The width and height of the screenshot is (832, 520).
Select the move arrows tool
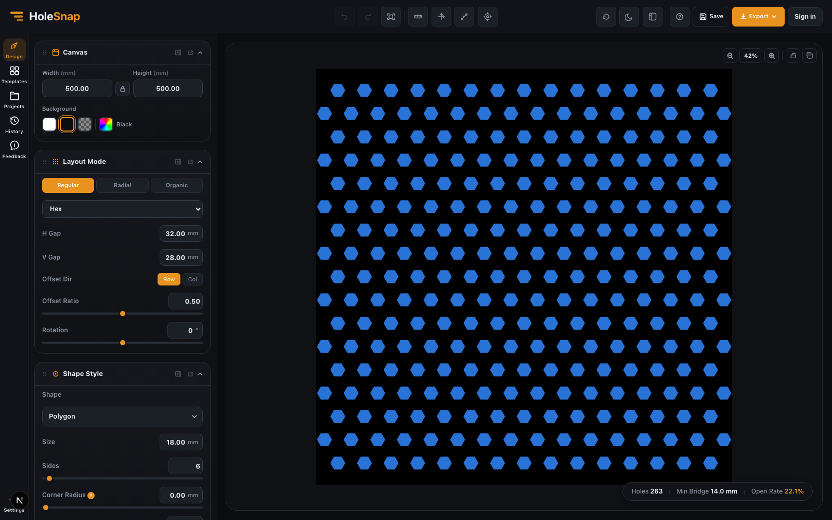pyautogui.click(x=441, y=17)
